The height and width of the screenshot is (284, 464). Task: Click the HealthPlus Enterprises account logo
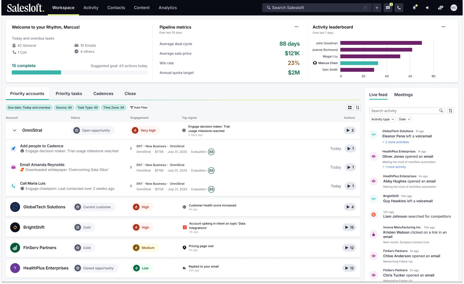(15, 268)
